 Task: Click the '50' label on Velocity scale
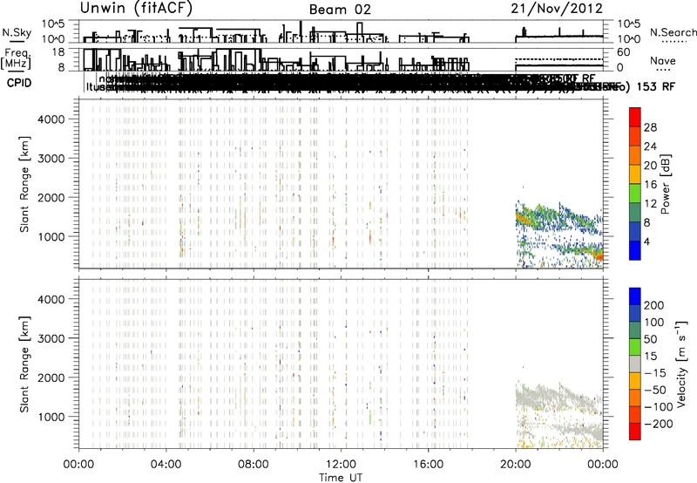(650, 339)
